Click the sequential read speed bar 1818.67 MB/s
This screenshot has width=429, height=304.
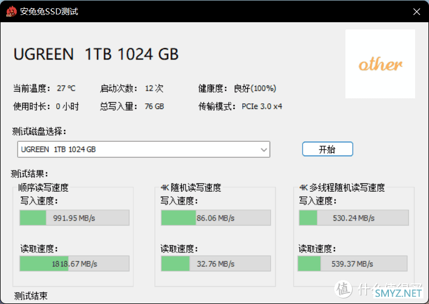tap(75, 263)
